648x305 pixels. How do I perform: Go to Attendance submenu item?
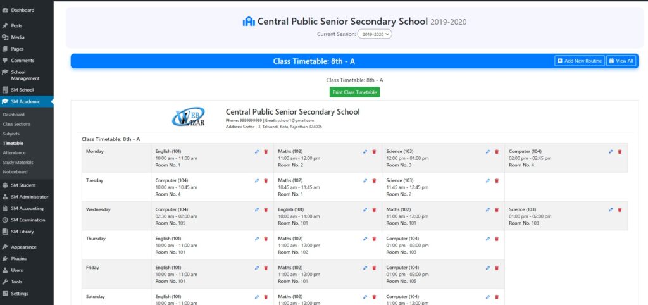pyautogui.click(x=14, y=152)
